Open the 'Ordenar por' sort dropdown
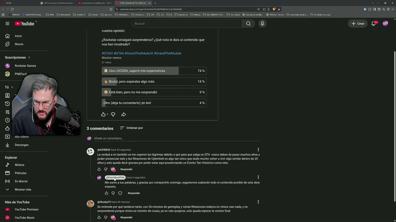Screen dimensions: 396x222 (x=131, y=128)
